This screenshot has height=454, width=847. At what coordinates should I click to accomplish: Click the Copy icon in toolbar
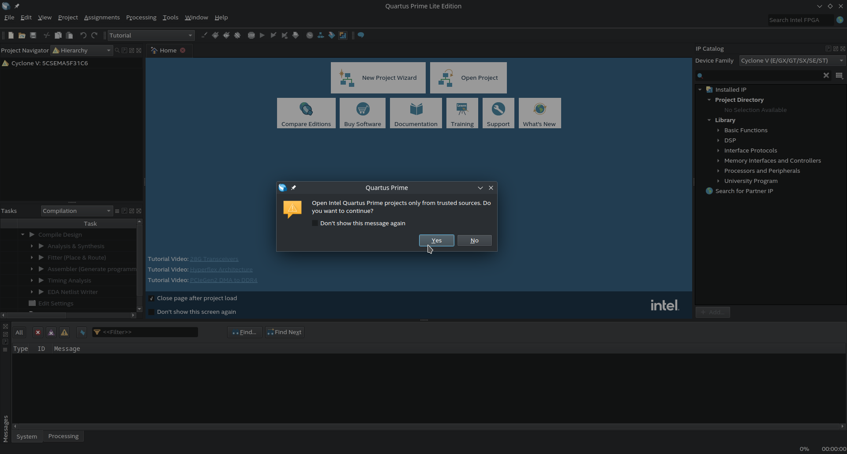(x=58, y=35)
